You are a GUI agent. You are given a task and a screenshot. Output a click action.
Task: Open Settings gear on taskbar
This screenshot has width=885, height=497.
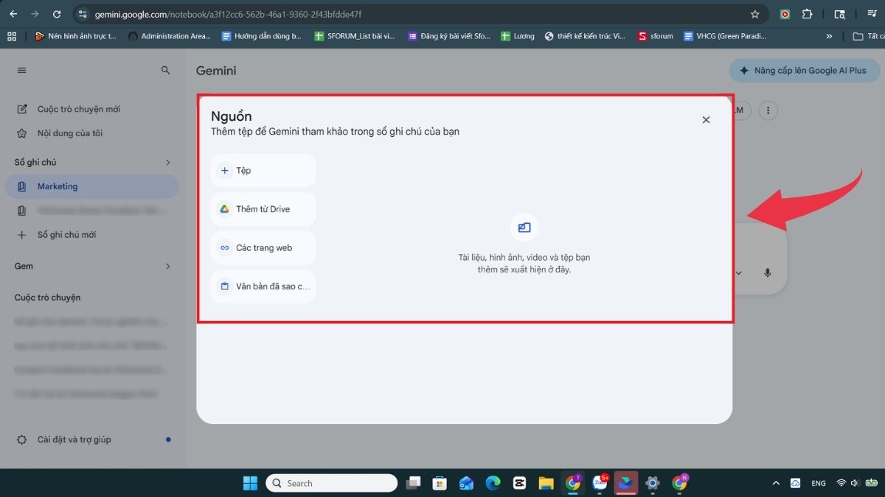652,483
